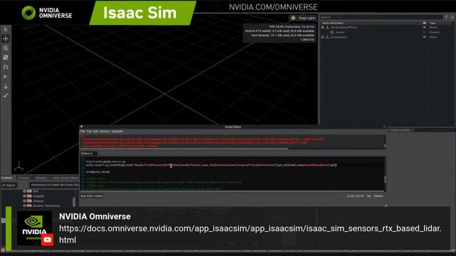The width and height of the screenshot is (456, 256).
Task: Expand the Jetracer folder in Content tree
Action: [x=24, y=201]
